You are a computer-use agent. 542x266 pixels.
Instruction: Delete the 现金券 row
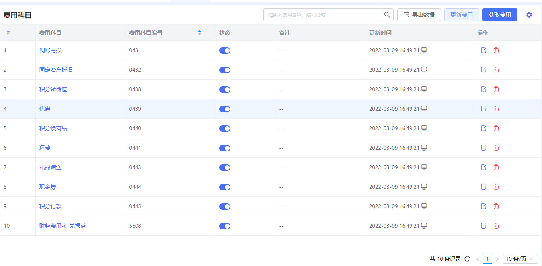pyautogui.click(x=496, y=187)
